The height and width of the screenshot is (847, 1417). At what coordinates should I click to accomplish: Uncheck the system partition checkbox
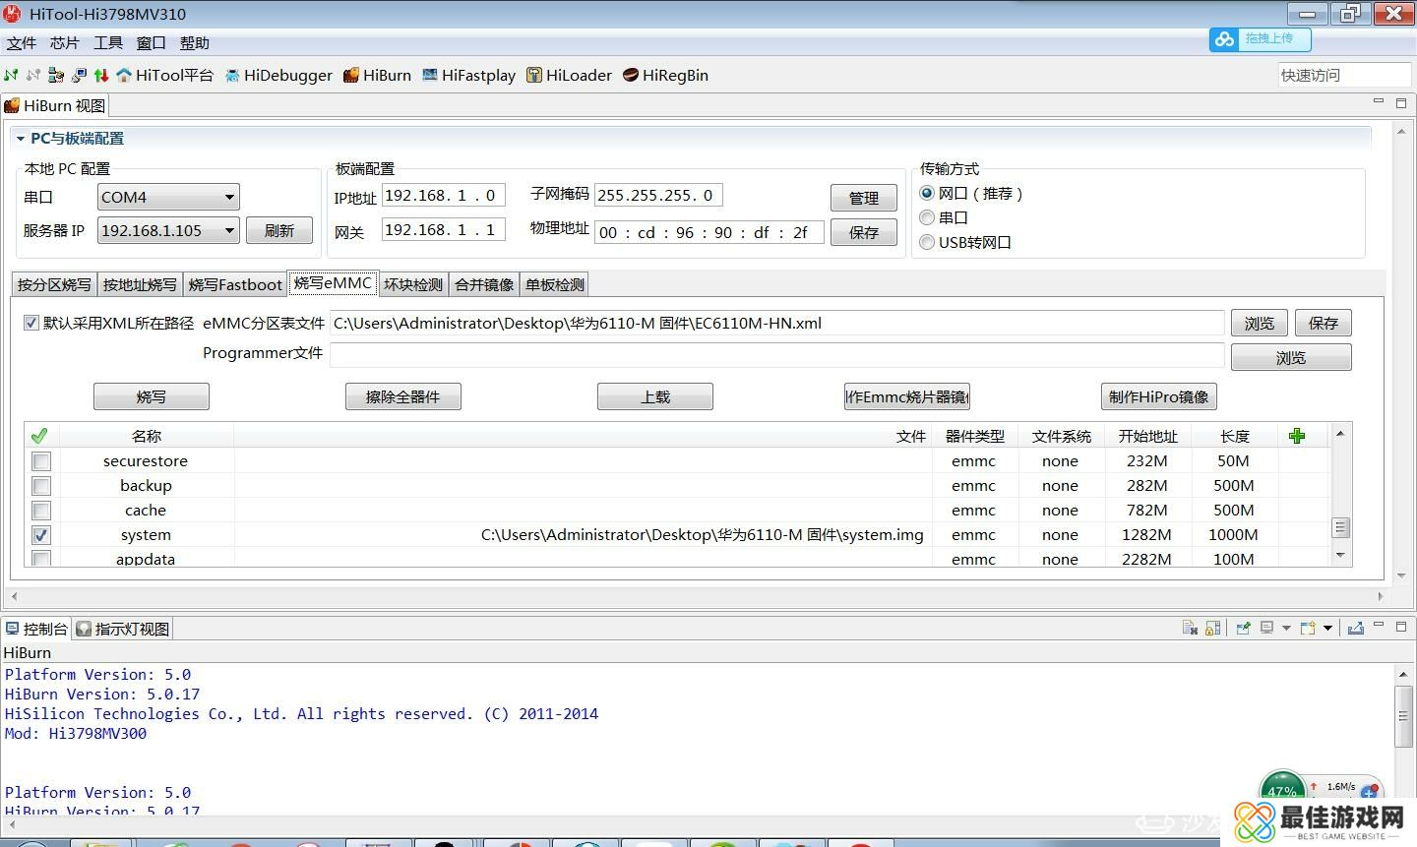pyautogui.click(x=41, y=535)
